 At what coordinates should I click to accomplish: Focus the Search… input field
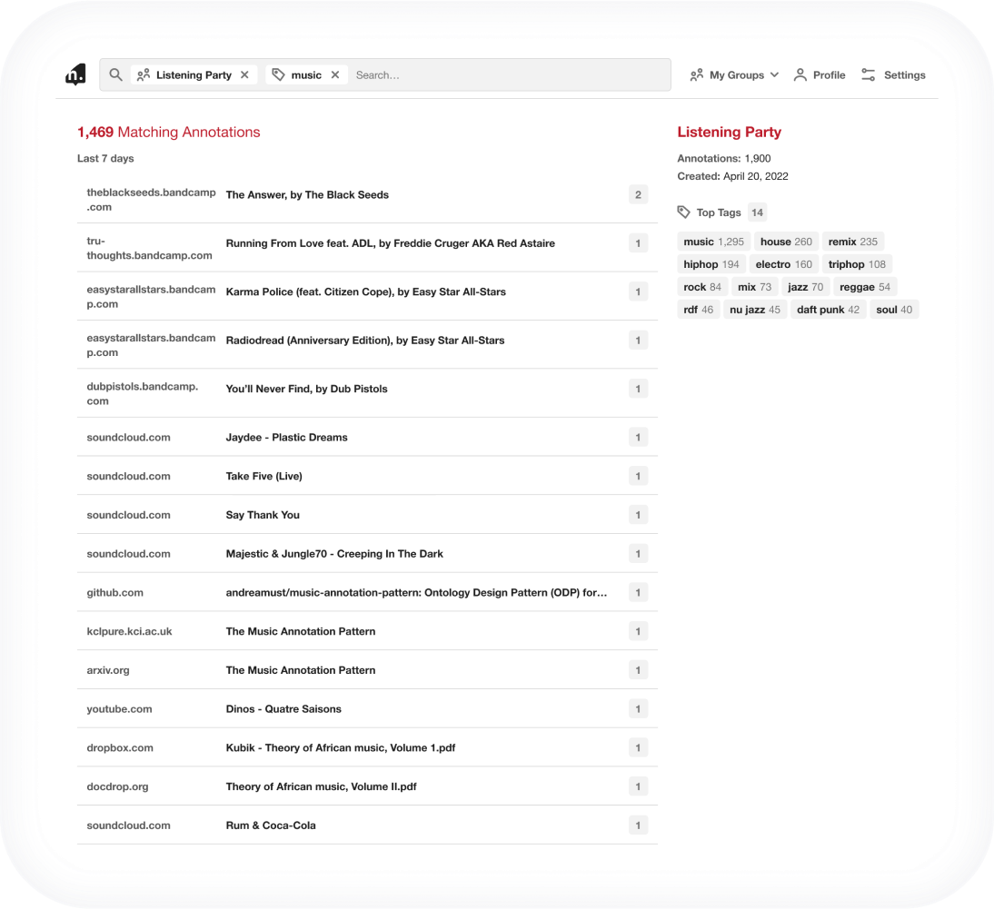pyautogui.click(x=510, y=74)
